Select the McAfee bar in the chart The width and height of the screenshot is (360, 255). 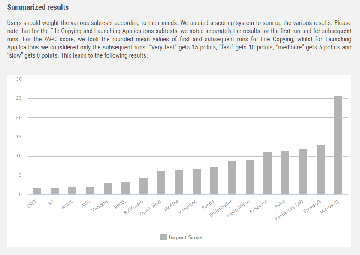tap(178, 183)
